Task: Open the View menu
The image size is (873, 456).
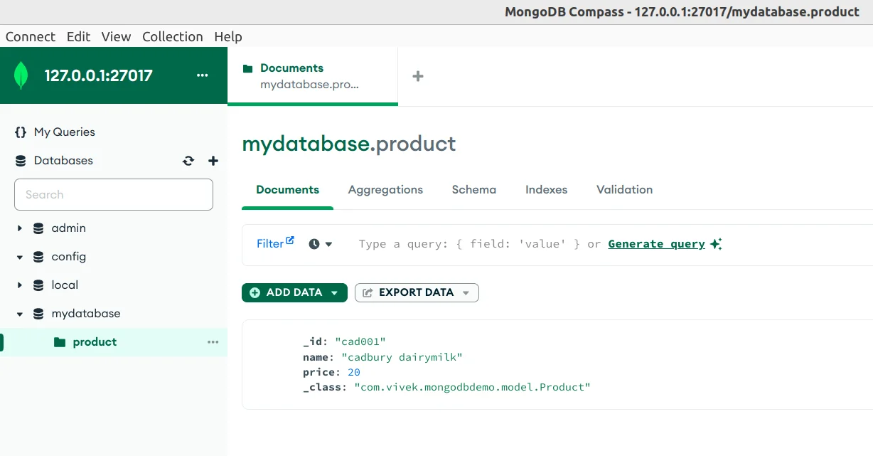Action: [x=116, y=36]
